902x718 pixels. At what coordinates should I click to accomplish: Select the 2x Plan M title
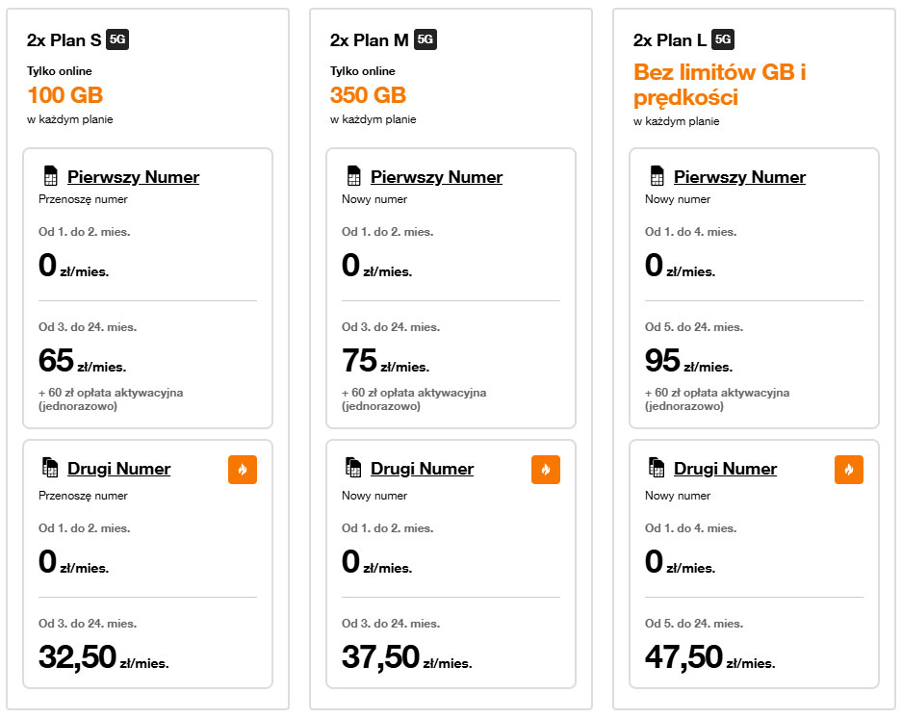pyautogui.click(x=369, y=39)
